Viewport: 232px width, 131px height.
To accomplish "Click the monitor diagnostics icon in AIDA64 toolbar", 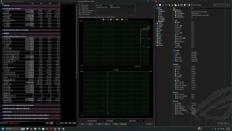I will pyautogui.click(x=169, y=5).
